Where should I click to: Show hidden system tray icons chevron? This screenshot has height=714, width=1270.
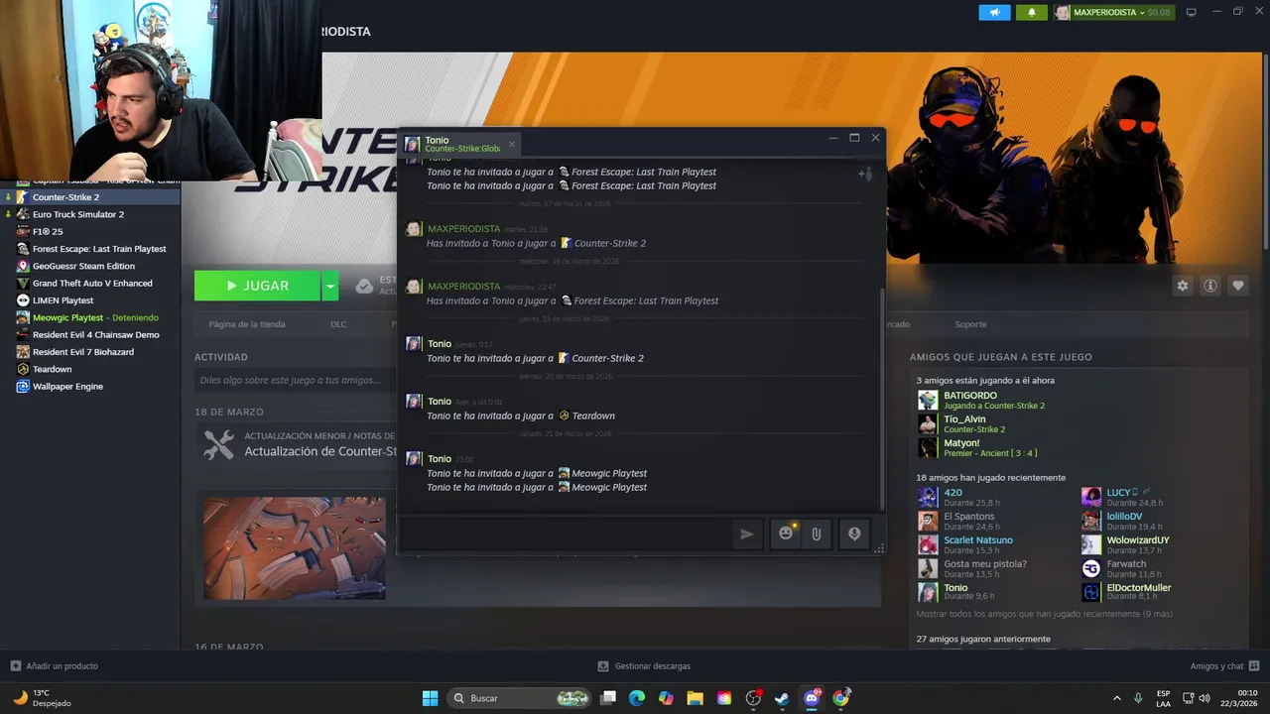(1117, 698)
